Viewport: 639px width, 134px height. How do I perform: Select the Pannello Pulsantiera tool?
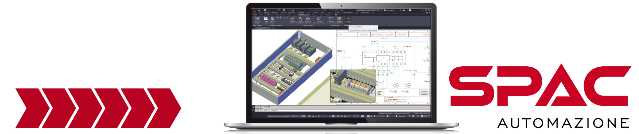(331, 20)
